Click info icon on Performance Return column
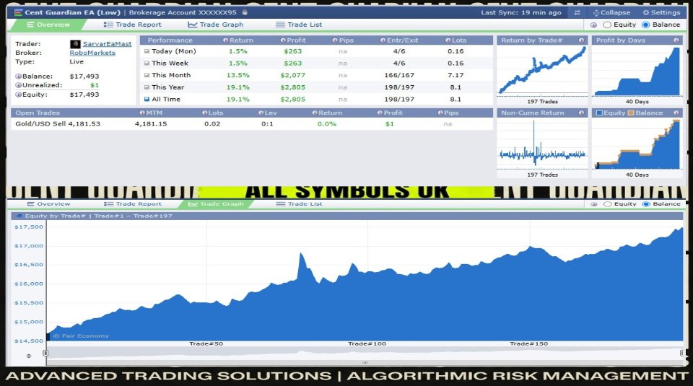Viewport: 693px width, 386px height. [225, 40]
